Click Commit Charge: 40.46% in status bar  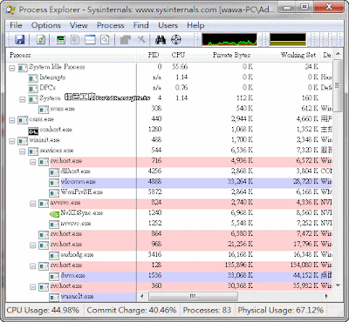(x=132, y=311)
